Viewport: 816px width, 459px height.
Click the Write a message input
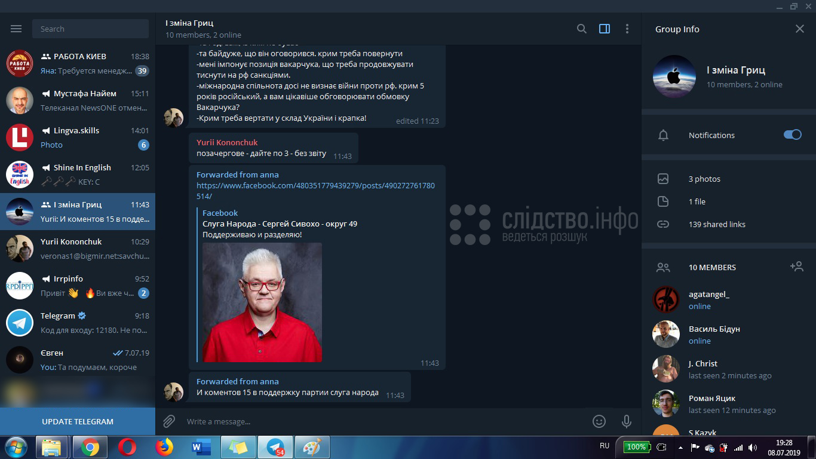382,421
